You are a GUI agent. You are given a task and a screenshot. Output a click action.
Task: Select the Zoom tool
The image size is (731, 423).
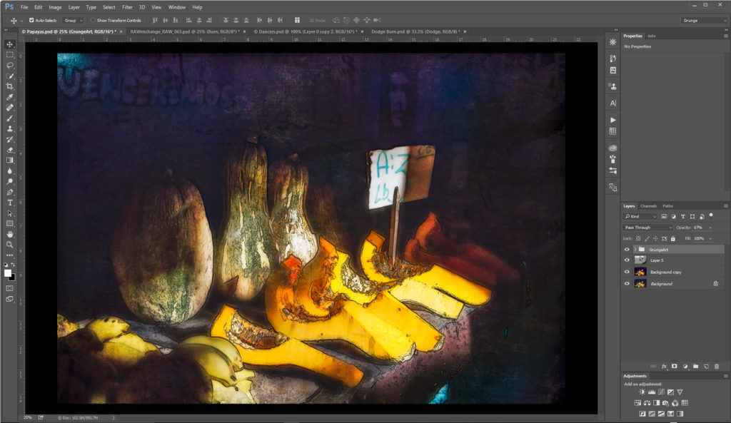10,245
